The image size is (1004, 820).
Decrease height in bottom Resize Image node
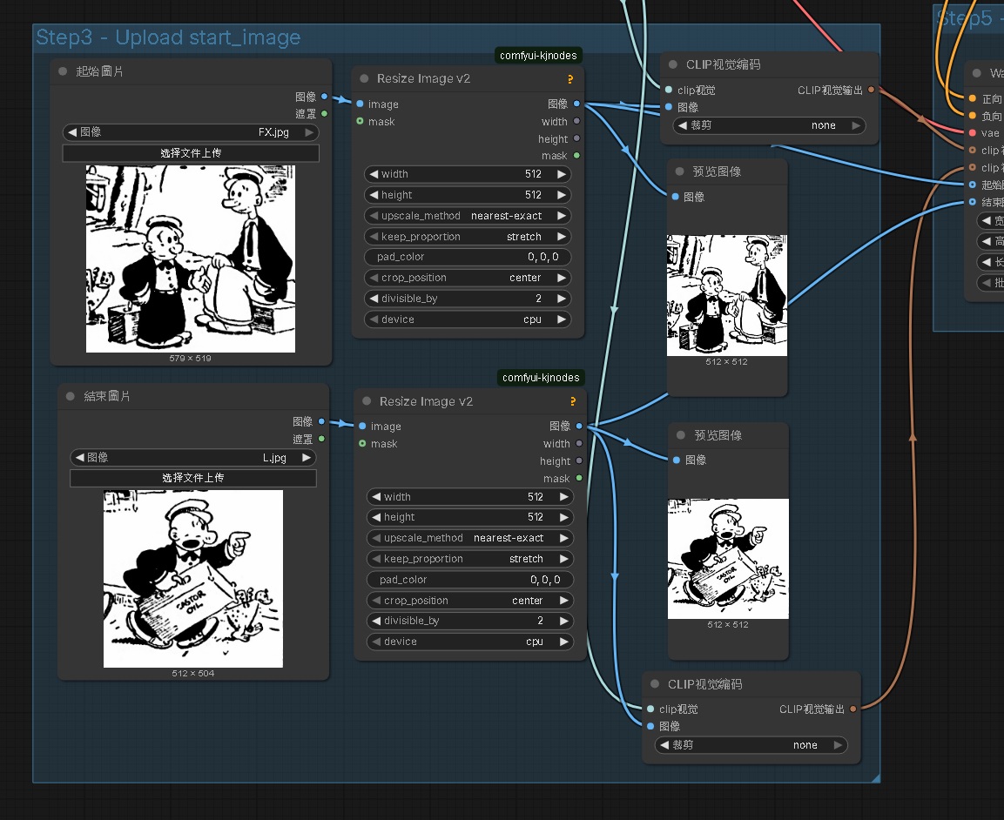(376, 517)
